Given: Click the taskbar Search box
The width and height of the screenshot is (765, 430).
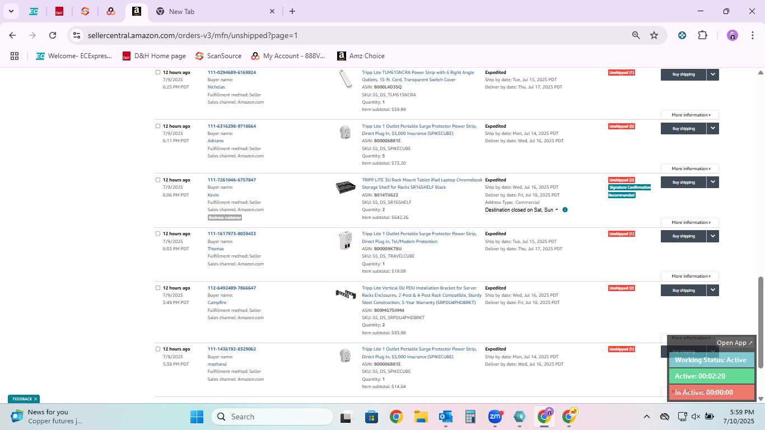Looking at the screenshot, I should pyautogui.click(x=272, y=417).
